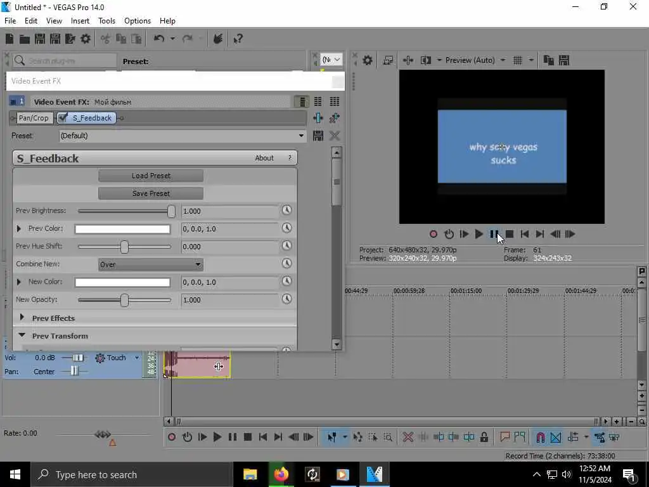Image resolution: width=649 pixels, height=487 pixels.
Task: Click the Prev Color white swatch
Action: (122, 229)
